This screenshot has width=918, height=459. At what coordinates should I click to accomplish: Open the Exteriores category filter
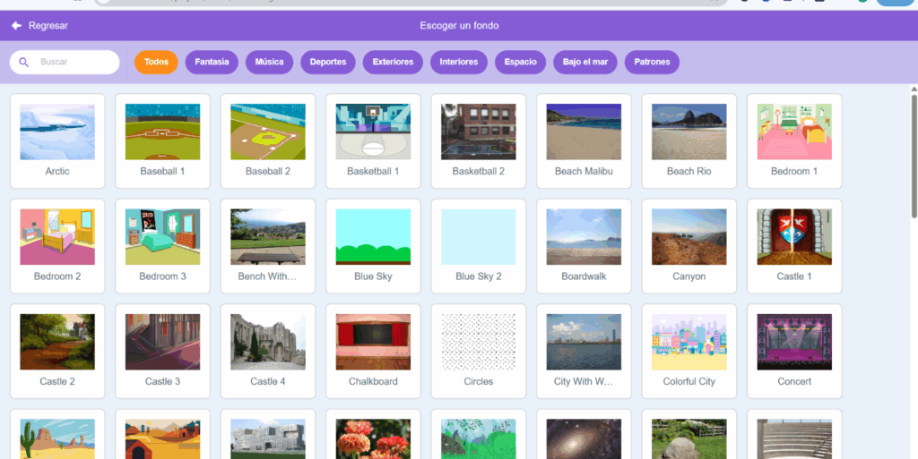(x=393, y=63)
